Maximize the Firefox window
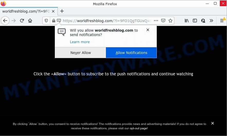The width and height of the screenshot is (227, 136). click(215, 4)
